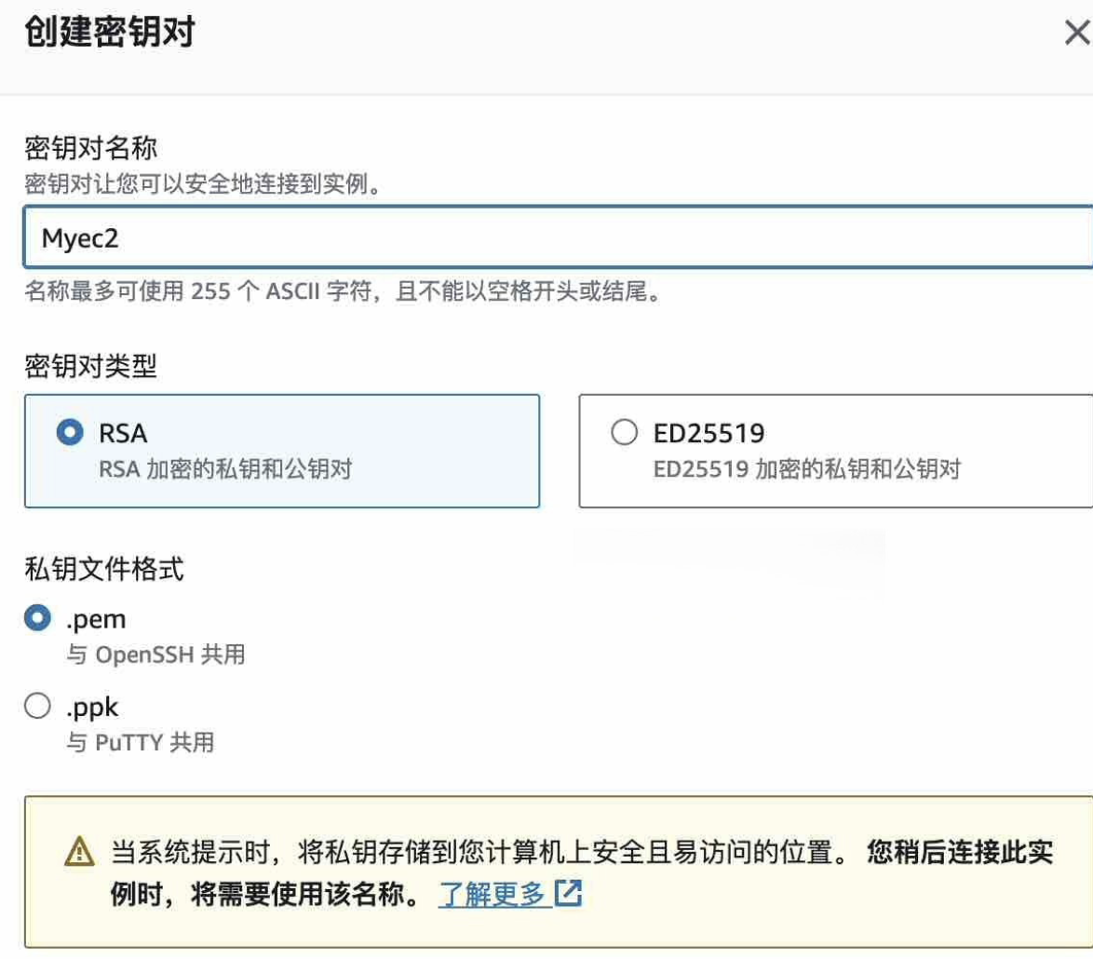Click the .ppk label text
This screenshot has width=1093, height=959.
point(92,708)
